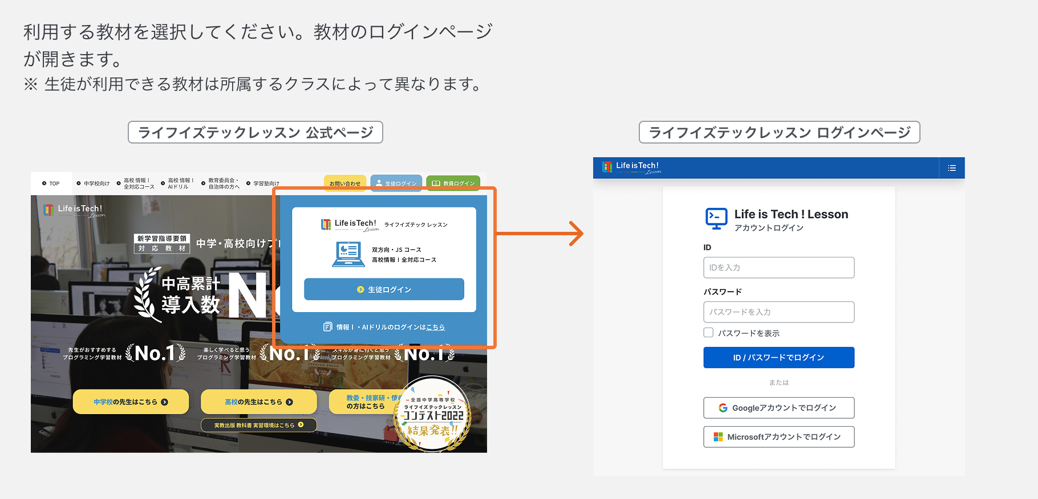Screen dimensions: 1038x499
Task: Click the Life is Tech logo over hero image
Action: pos(74,210)
